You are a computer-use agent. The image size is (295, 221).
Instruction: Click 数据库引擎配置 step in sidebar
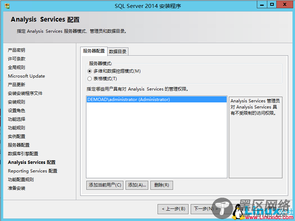[x=23, y=154]
